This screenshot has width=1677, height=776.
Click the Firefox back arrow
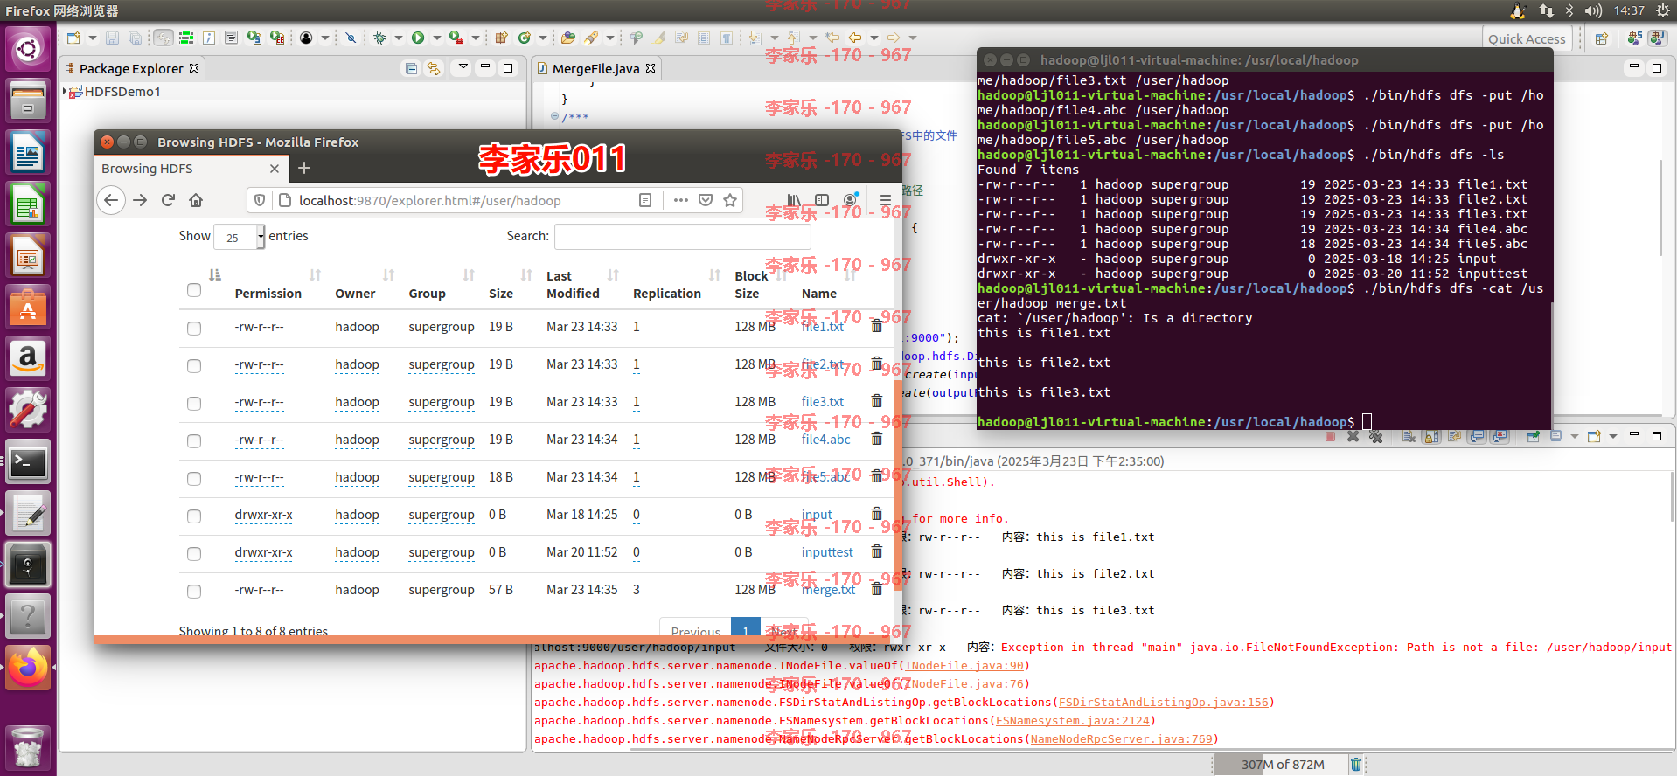pyautogui.click(x=111, y=200)
